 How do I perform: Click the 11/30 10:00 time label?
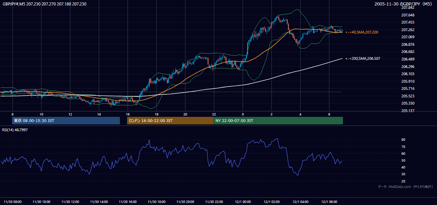coord(41,202)
